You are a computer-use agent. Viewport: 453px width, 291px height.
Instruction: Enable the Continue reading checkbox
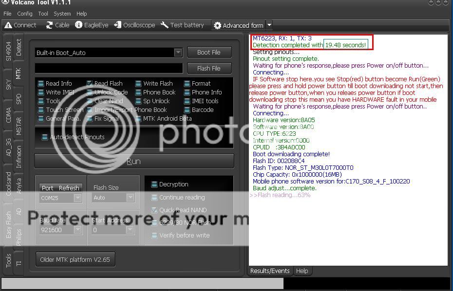coord(154,198)
